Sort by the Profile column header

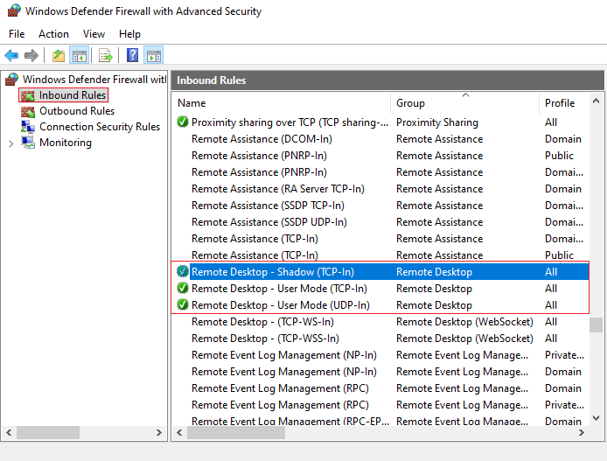point(560,103)
